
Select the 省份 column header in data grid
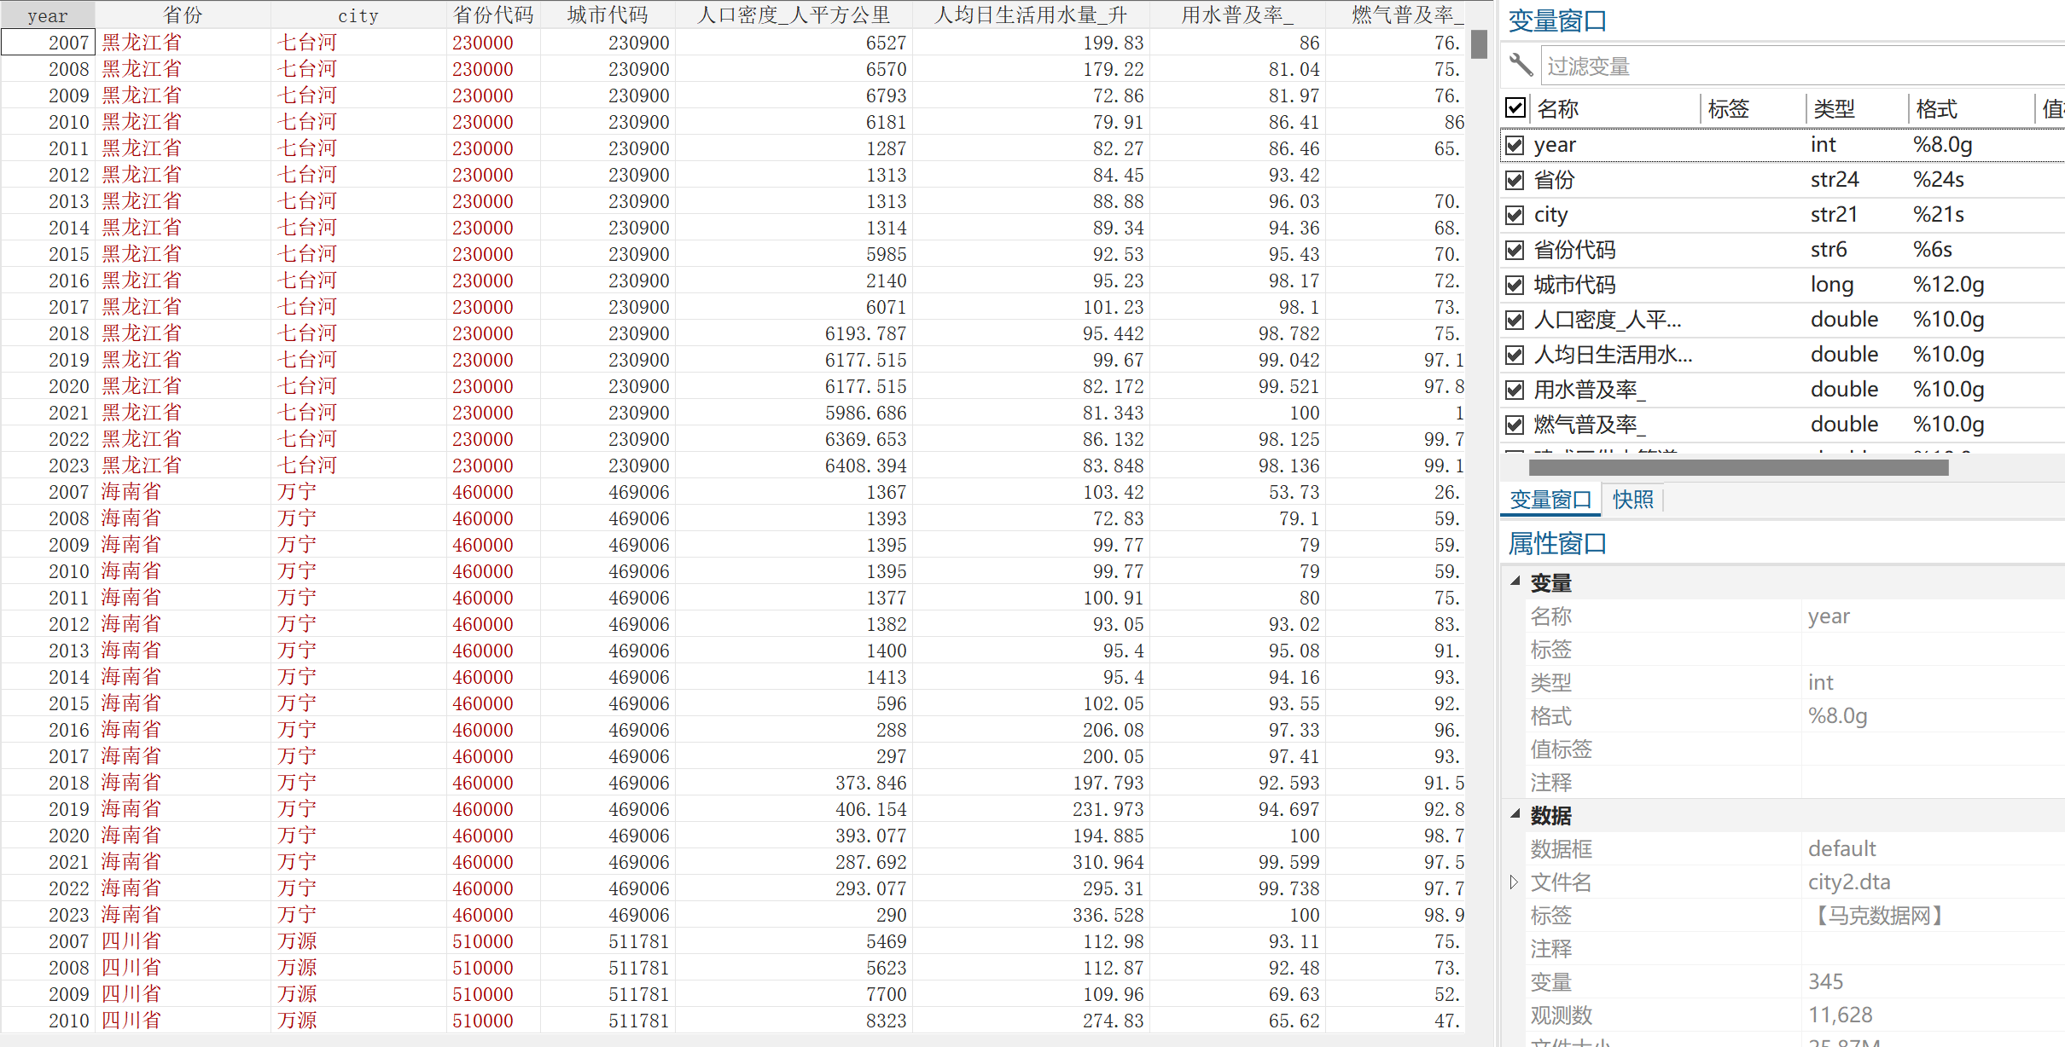pyautogui.click(x=183, y=15)
